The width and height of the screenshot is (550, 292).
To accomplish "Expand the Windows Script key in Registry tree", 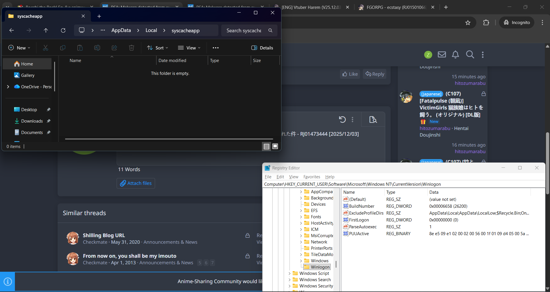I will (x=289, y=273).
